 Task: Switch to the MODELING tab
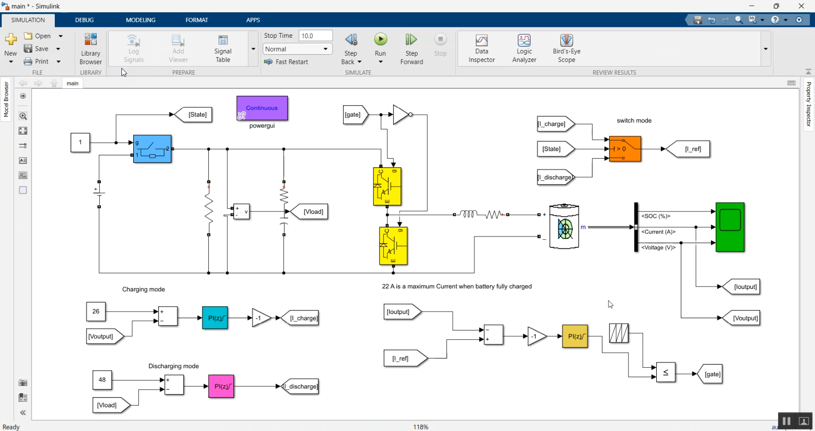pyautogui.click(x=140, y=20)
